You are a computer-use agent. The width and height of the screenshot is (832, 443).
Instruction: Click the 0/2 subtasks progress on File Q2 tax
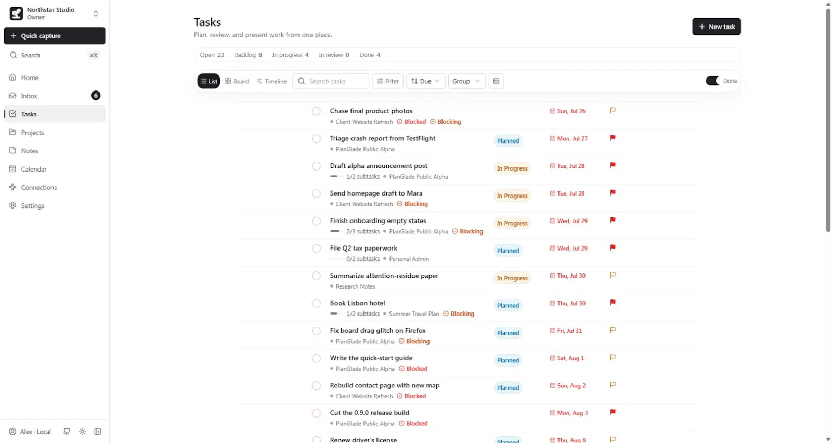click(336, 259)
